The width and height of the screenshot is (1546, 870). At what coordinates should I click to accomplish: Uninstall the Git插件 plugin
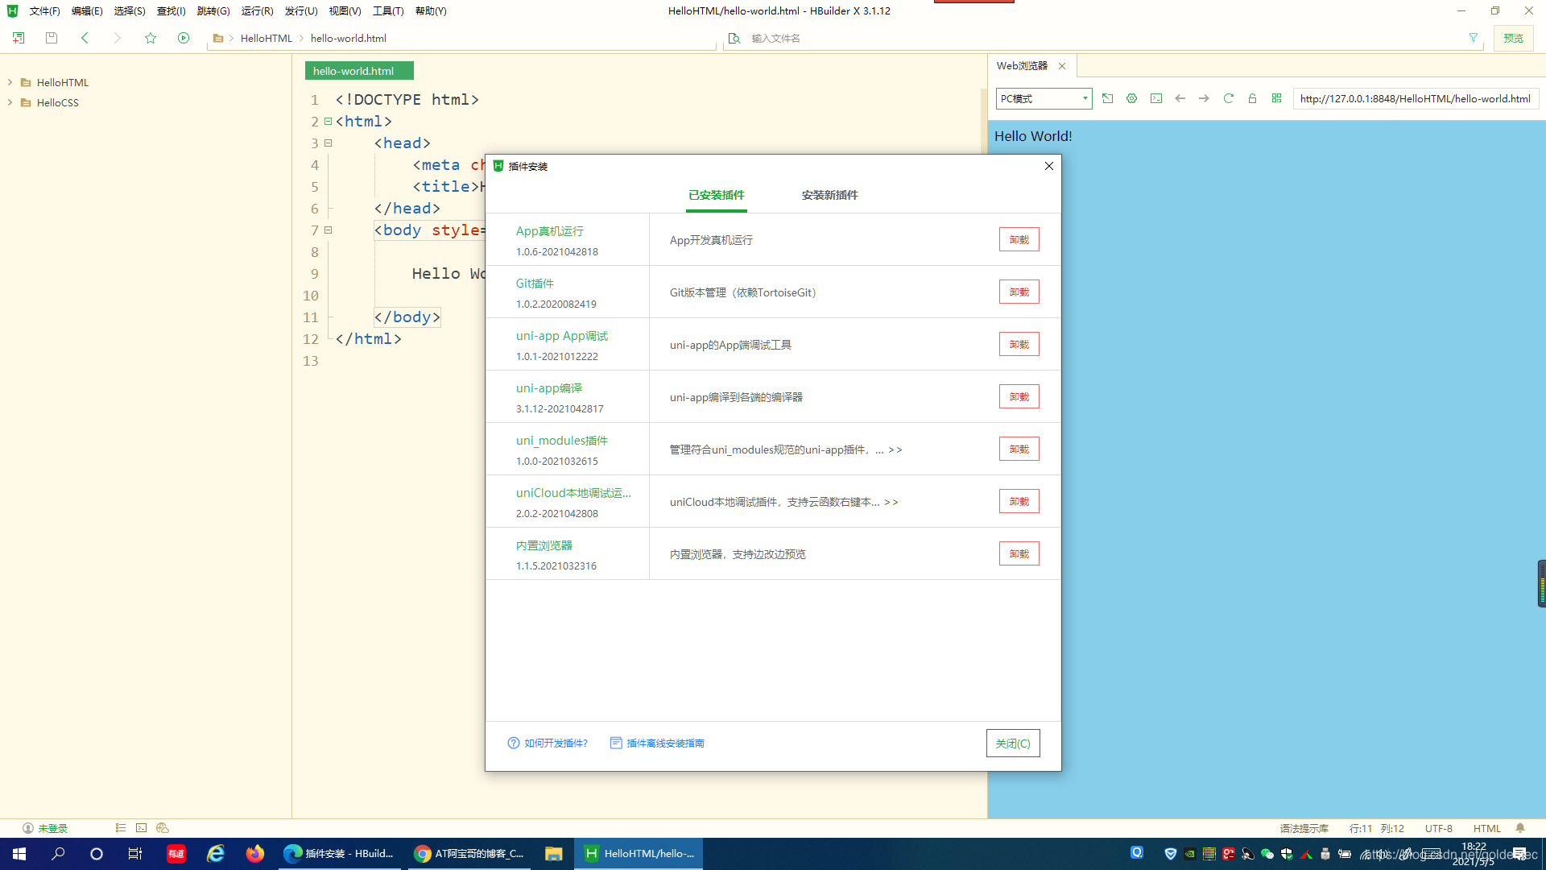point(1019,292)
